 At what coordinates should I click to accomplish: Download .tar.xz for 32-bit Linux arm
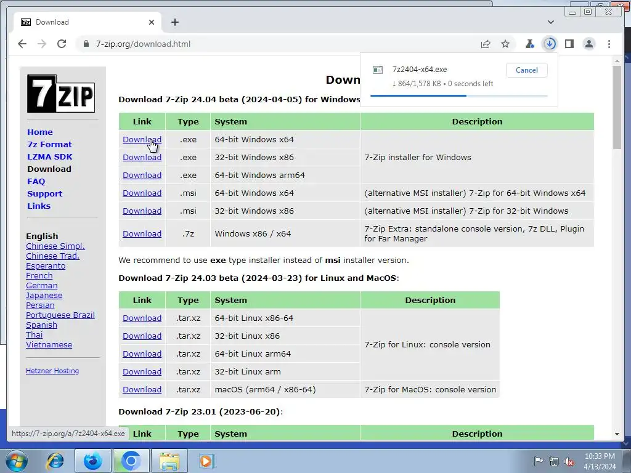(142, 371)
